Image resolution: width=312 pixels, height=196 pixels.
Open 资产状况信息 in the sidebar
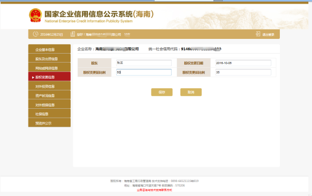(x=49, y=95)
